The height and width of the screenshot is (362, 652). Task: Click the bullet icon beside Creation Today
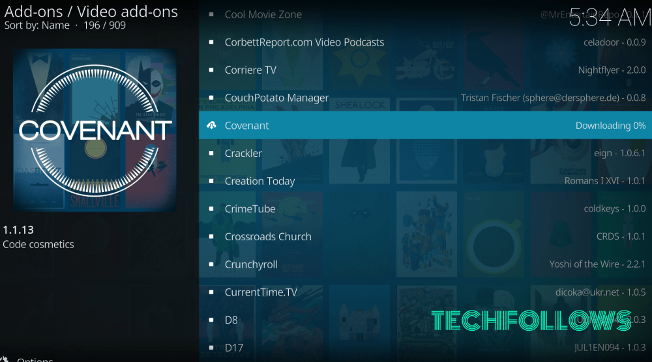211,181
